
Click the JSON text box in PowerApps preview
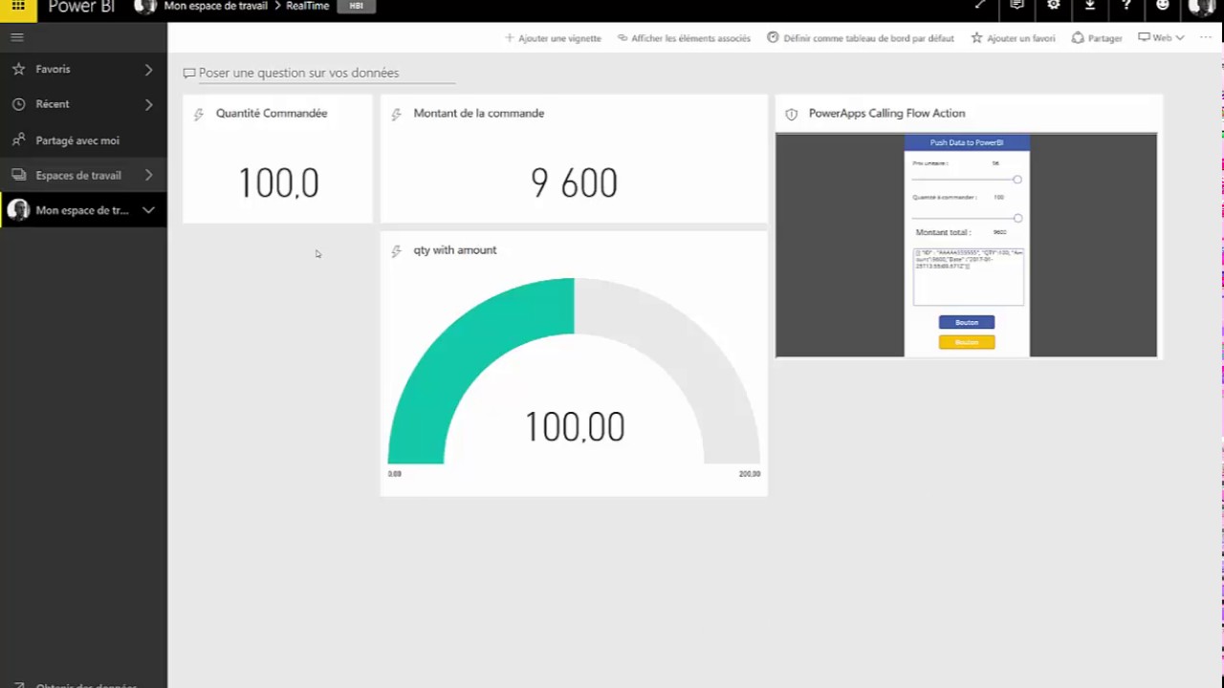click(x=969, y=277)
